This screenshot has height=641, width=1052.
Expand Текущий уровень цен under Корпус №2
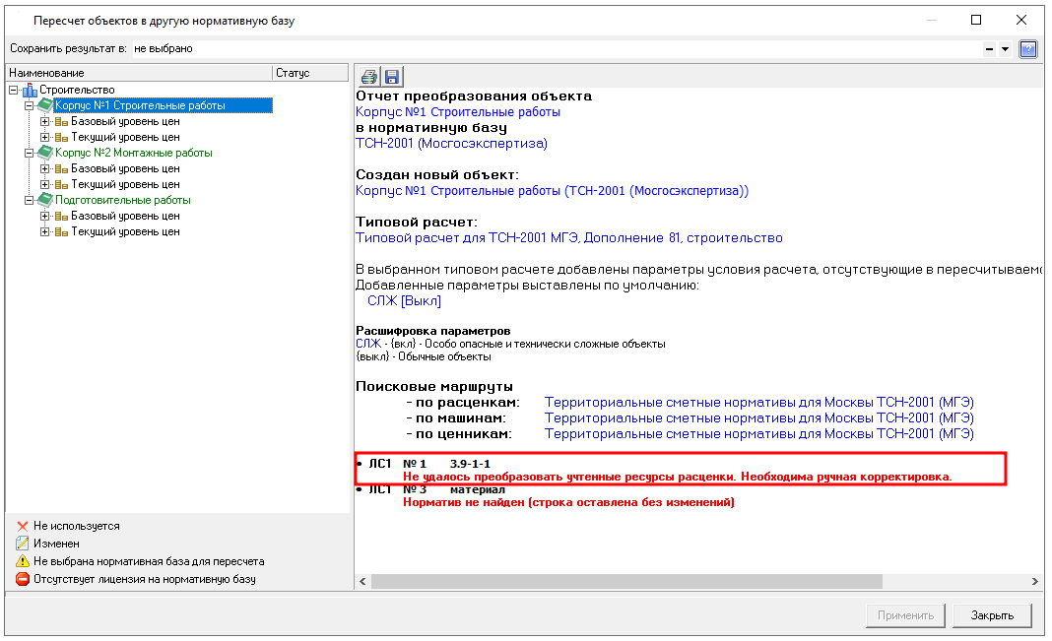[45, 185]
